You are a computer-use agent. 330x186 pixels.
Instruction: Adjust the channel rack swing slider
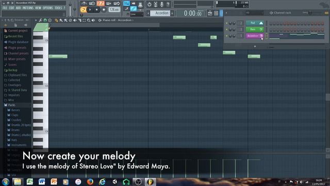310,13
